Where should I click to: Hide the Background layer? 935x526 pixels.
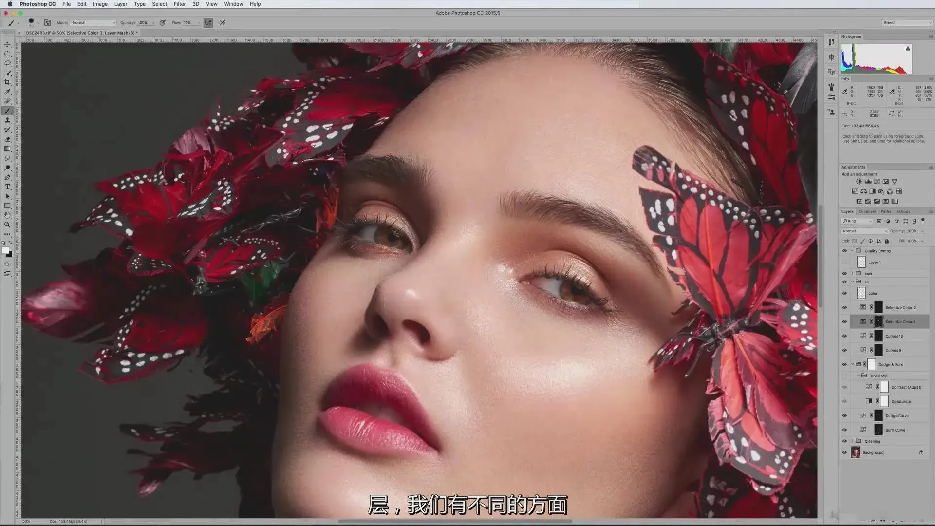844,452
